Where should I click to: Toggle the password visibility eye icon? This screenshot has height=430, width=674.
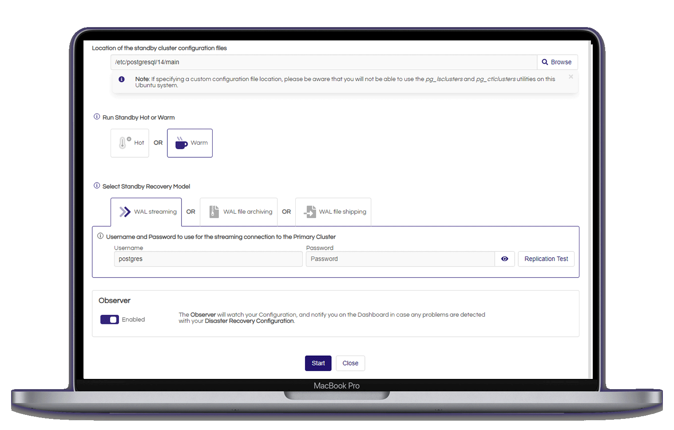tap(504, 259)
